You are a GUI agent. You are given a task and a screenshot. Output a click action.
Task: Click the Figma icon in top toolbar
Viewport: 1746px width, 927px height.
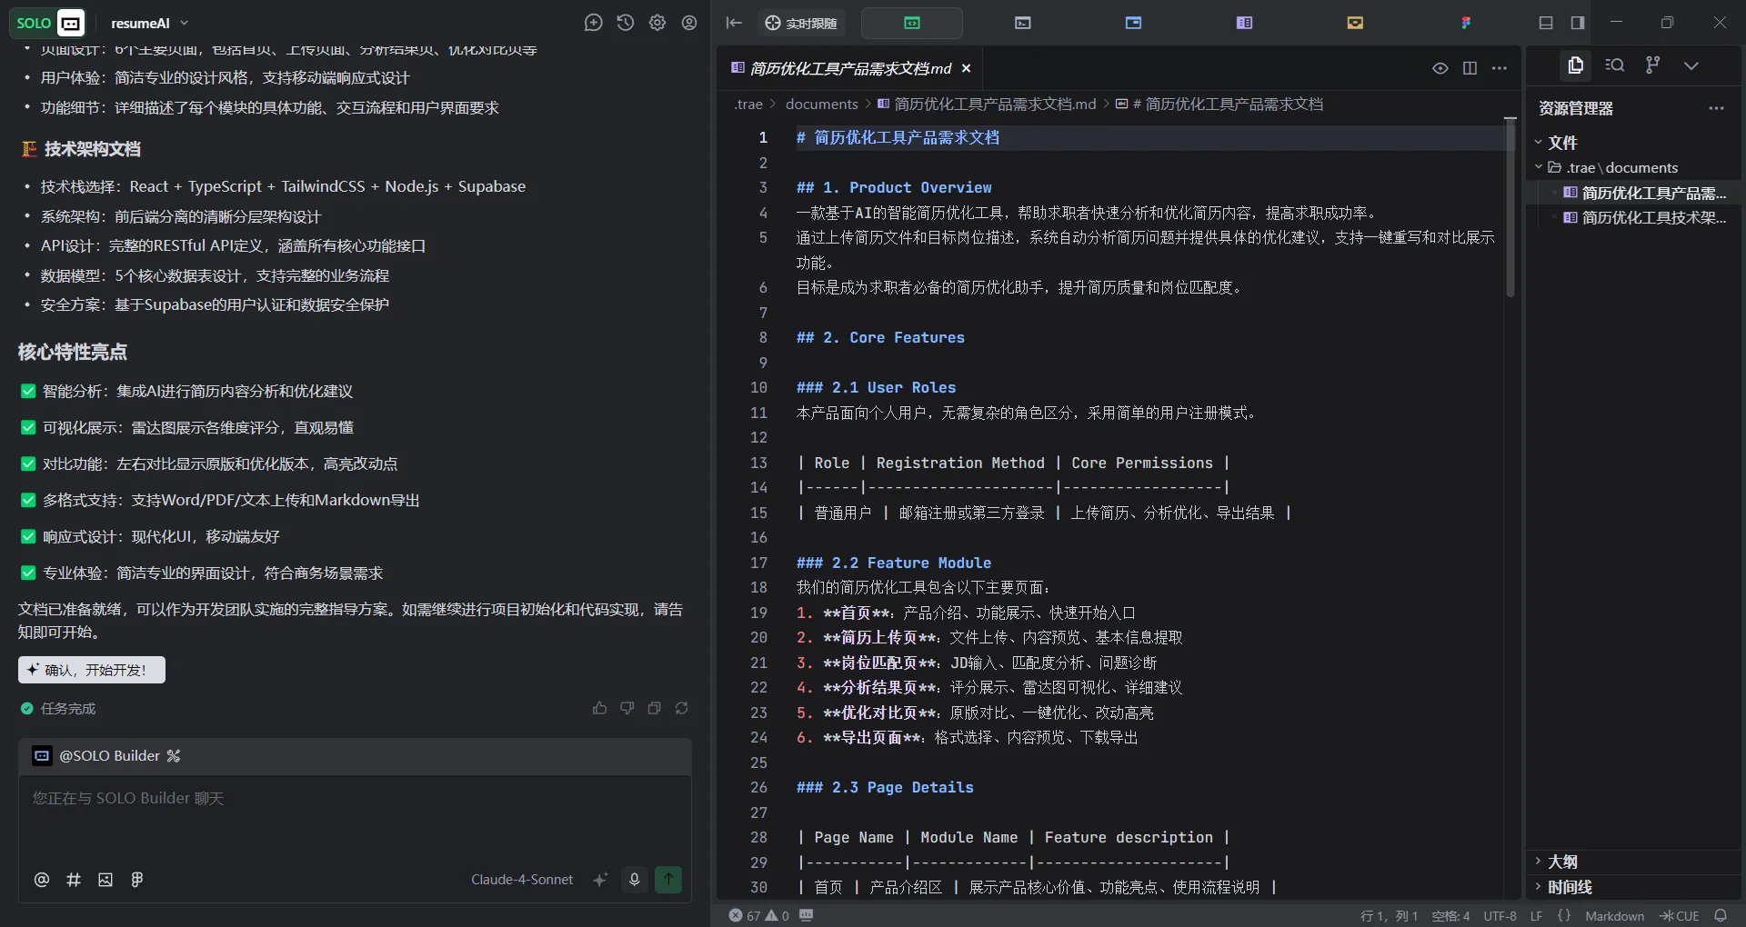(x=1465, y=23)
